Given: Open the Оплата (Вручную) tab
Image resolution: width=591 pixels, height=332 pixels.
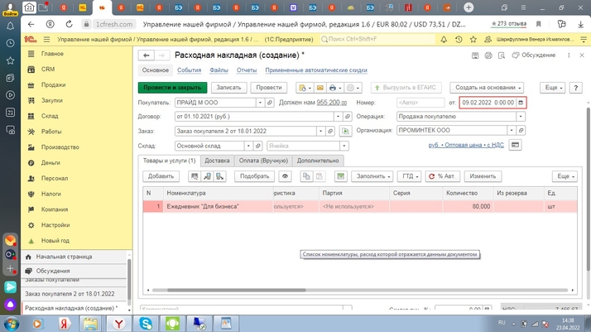Looking at the screenshot, I should 263,161.
